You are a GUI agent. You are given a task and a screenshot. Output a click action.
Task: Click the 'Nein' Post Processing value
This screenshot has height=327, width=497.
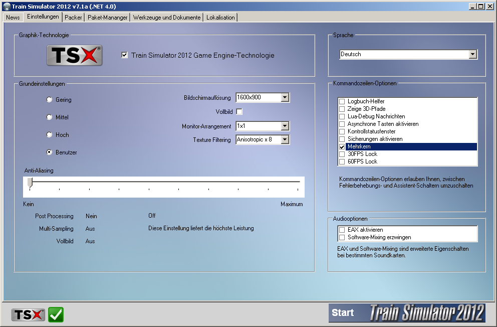coord(91,216)
